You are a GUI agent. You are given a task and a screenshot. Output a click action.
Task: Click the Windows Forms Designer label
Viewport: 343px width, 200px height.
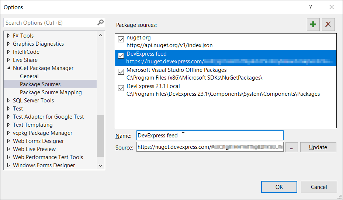click(44, 165)
